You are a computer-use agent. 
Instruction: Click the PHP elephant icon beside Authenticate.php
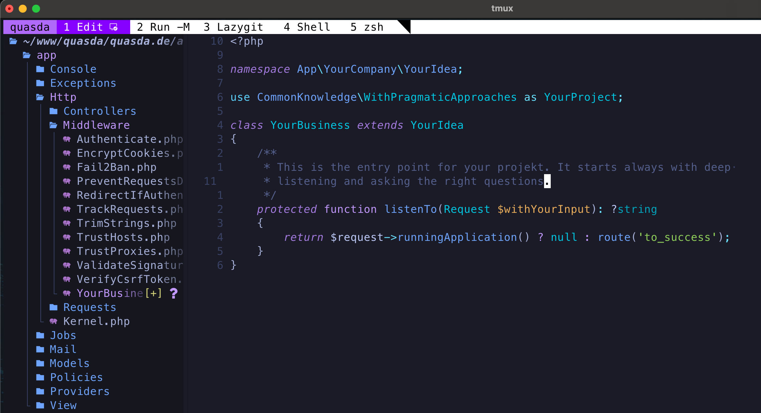67,139
